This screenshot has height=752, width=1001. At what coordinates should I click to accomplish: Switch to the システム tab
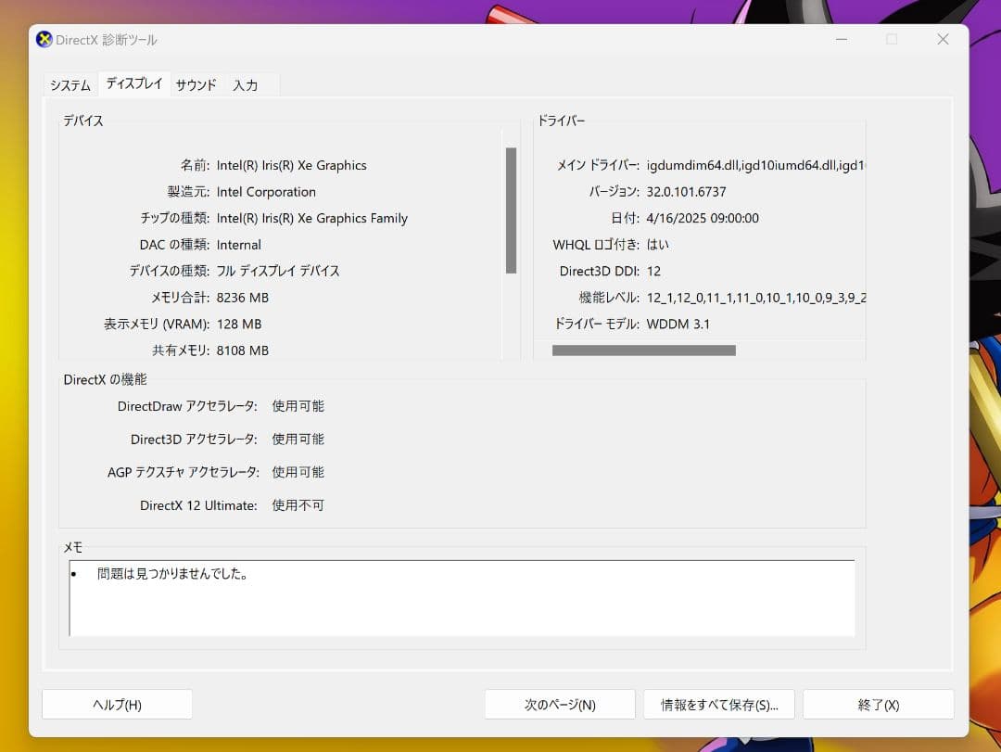coord(69,83)
